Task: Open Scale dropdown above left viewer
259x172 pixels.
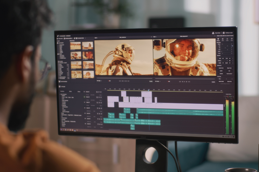Action: point(96,38)
